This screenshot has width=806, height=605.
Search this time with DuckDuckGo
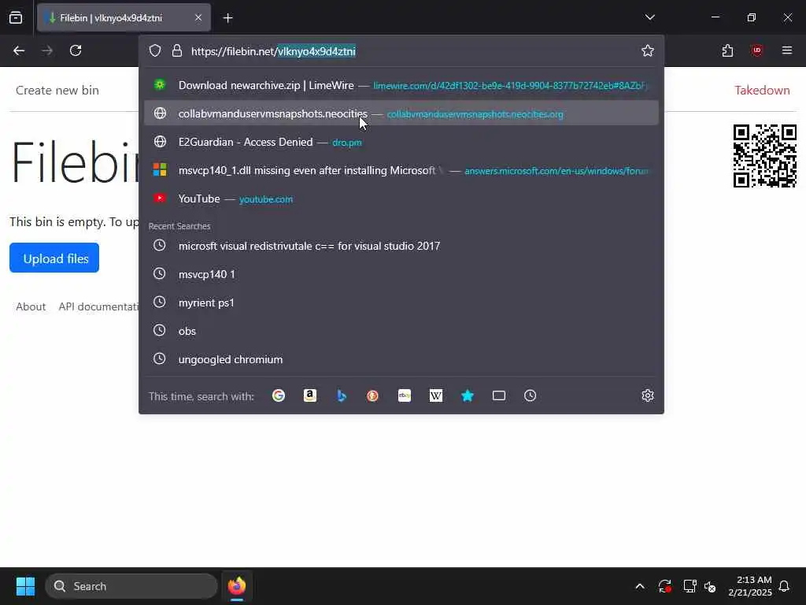372,395
